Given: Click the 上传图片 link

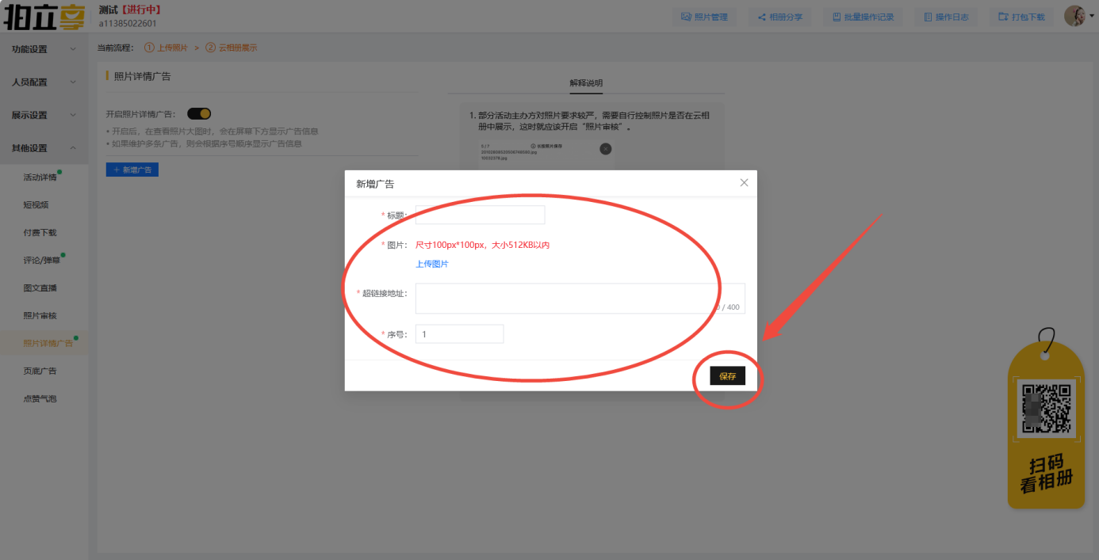Looking at the screenshot, I should click(432, 264).
